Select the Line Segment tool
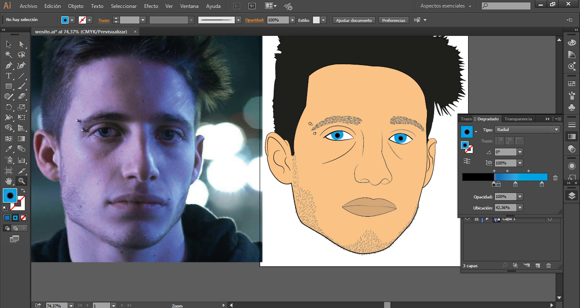 [x=21, y=76]
